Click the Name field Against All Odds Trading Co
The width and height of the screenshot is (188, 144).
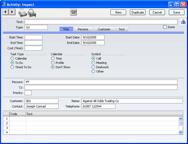(x=132, y=101)
